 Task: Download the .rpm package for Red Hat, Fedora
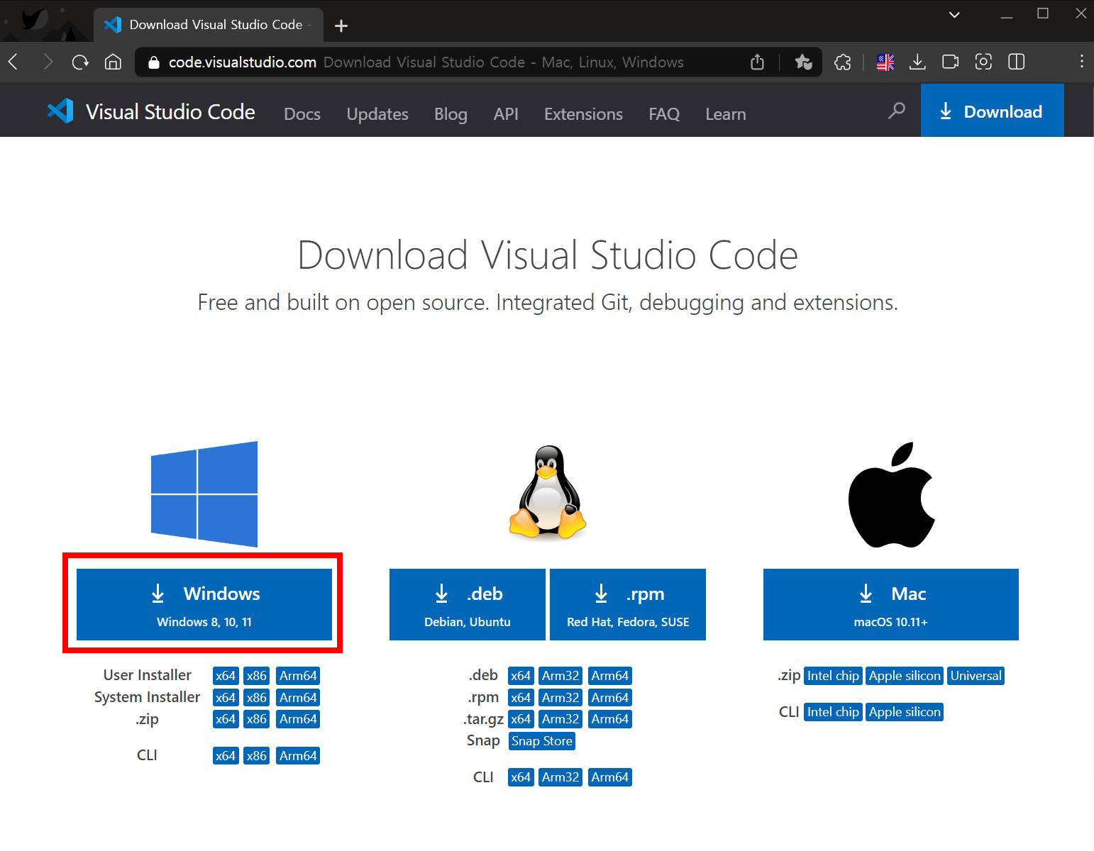(x=628, y=604)
